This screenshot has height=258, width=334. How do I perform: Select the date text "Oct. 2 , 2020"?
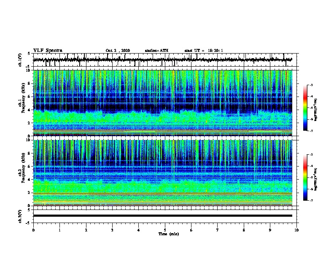click(118, 51)
